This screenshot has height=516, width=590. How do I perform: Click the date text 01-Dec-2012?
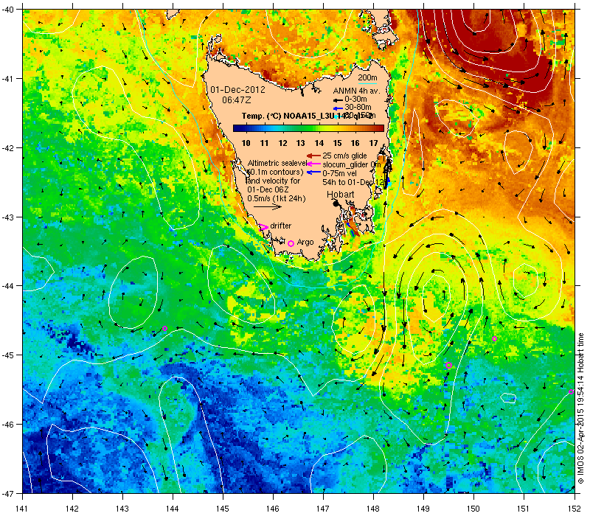click(237, 90)
